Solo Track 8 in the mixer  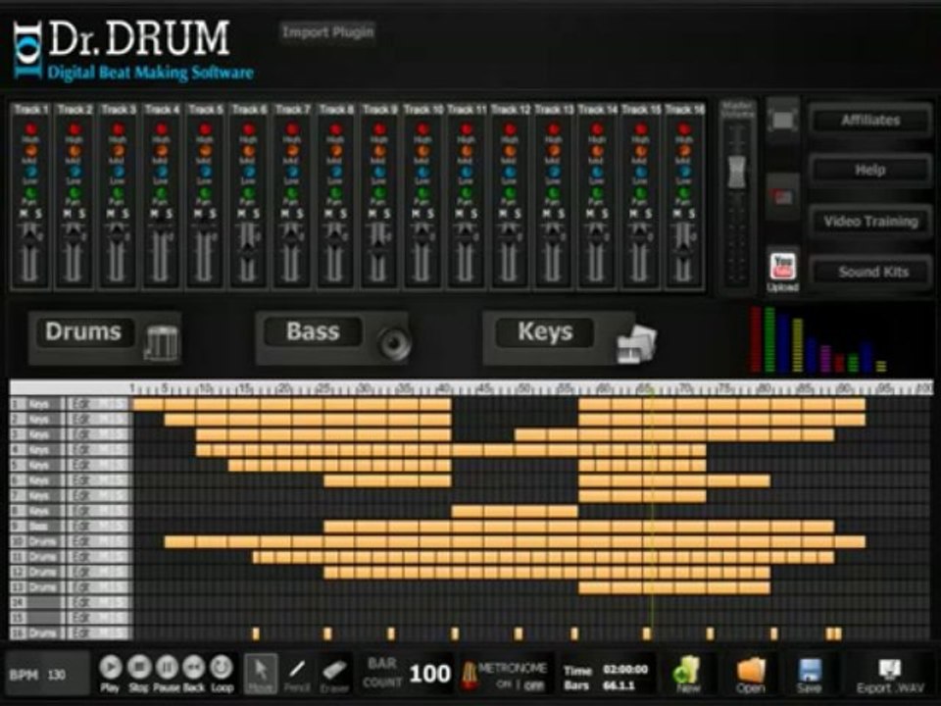[343, 214]
